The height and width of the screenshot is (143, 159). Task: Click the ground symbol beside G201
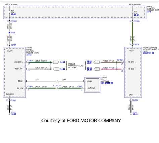point(9,114)
